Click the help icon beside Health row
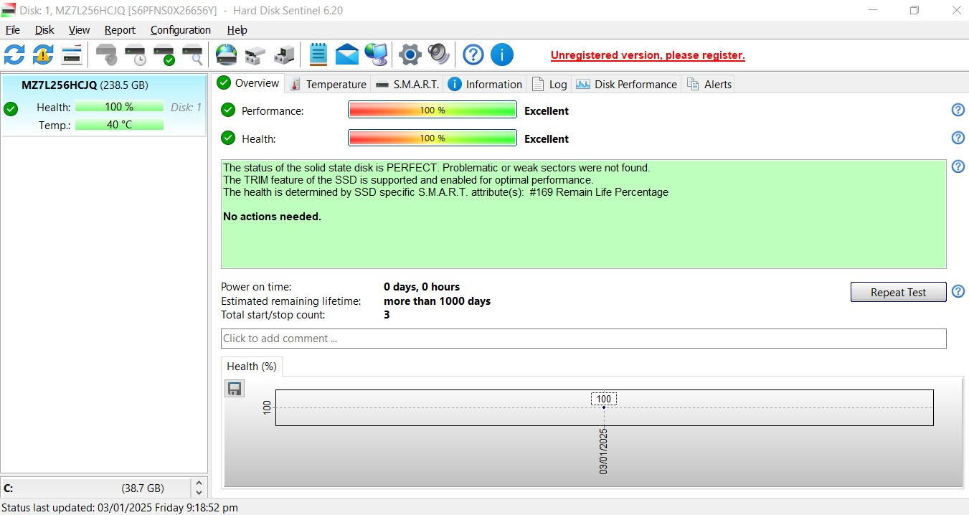The height and width of the screenshot is (515, 969). pos(958,138)
